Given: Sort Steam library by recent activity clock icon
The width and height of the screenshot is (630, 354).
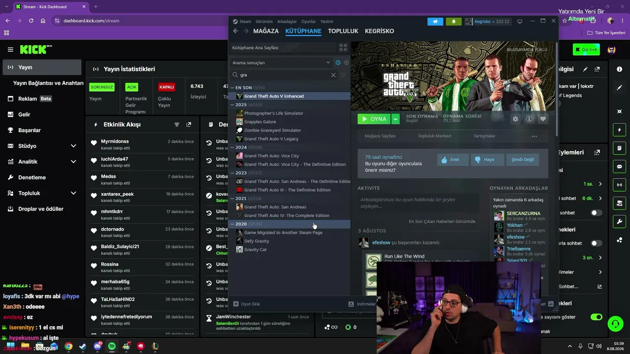Looking at the screenshot, I should 338,62.
